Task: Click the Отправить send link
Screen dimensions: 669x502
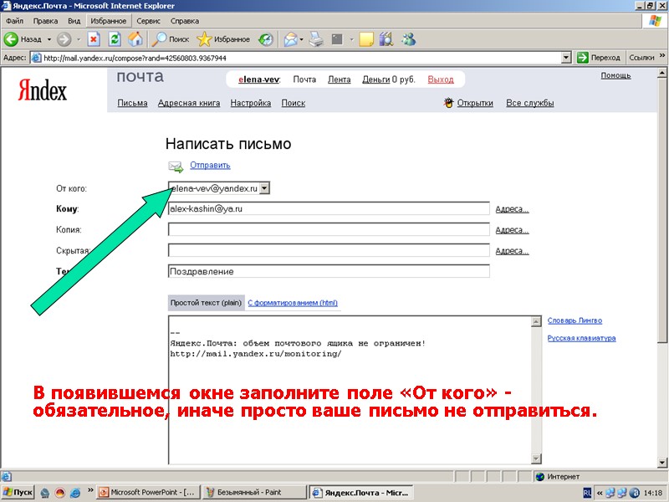Action: pyautogui.click(x=210, y=165)
